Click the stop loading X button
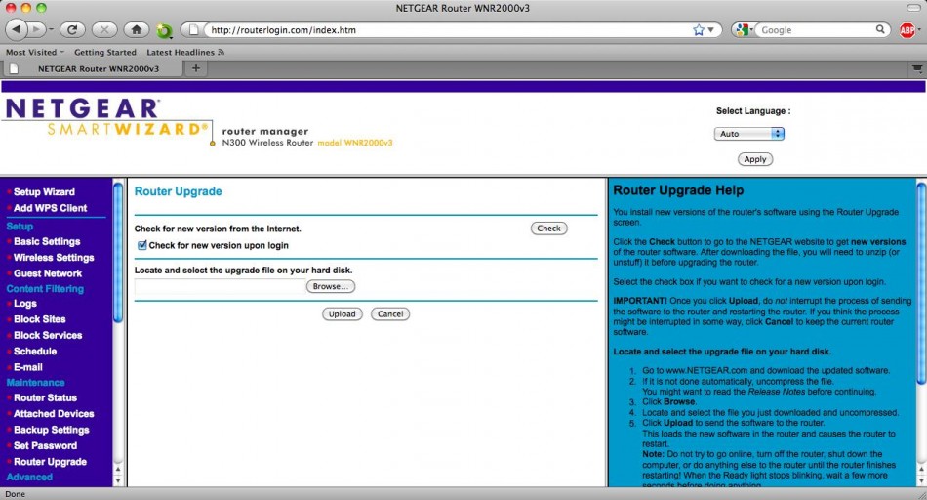 pyautogui.click(x=104, y=30)
